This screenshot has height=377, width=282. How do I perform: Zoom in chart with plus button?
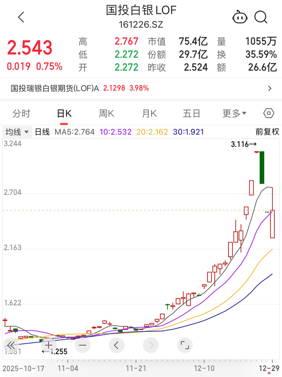tap(48, 345)
